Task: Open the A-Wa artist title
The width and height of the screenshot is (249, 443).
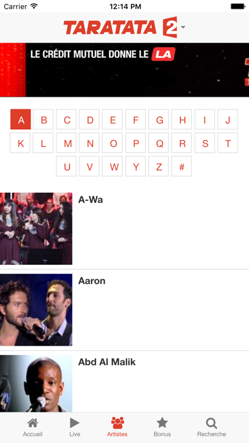Action: [91, 200]
